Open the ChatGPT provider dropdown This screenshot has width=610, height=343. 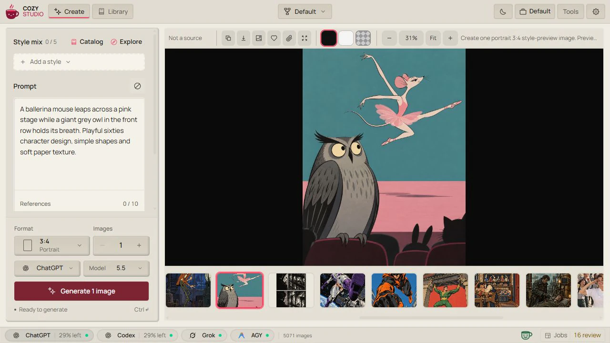pyautogui.click(x=47, y=268)
